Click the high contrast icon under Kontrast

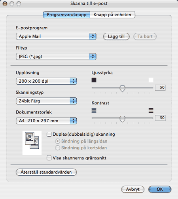[151, 110]
